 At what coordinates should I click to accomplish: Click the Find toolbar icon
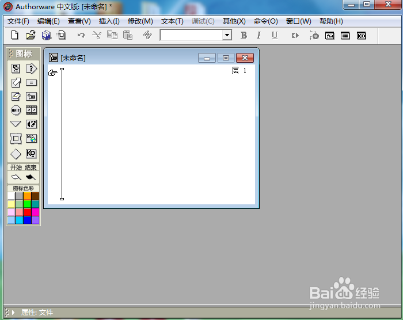147,35
